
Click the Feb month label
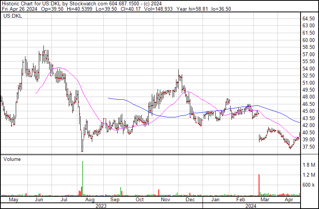tap(241, 200)
